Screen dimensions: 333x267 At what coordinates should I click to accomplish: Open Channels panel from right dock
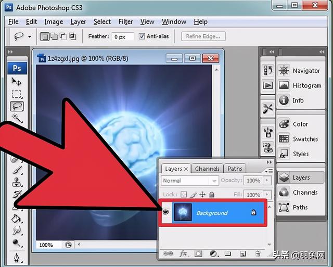pyautogui.click(x=301, y=193)
